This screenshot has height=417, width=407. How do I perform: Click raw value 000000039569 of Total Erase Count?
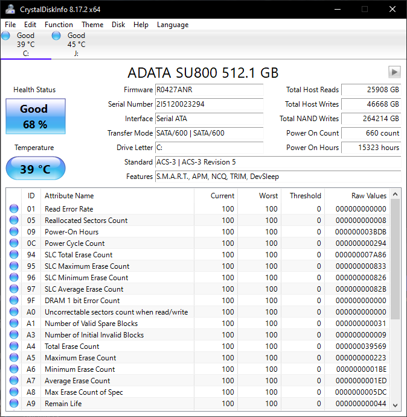pos(361,346)
